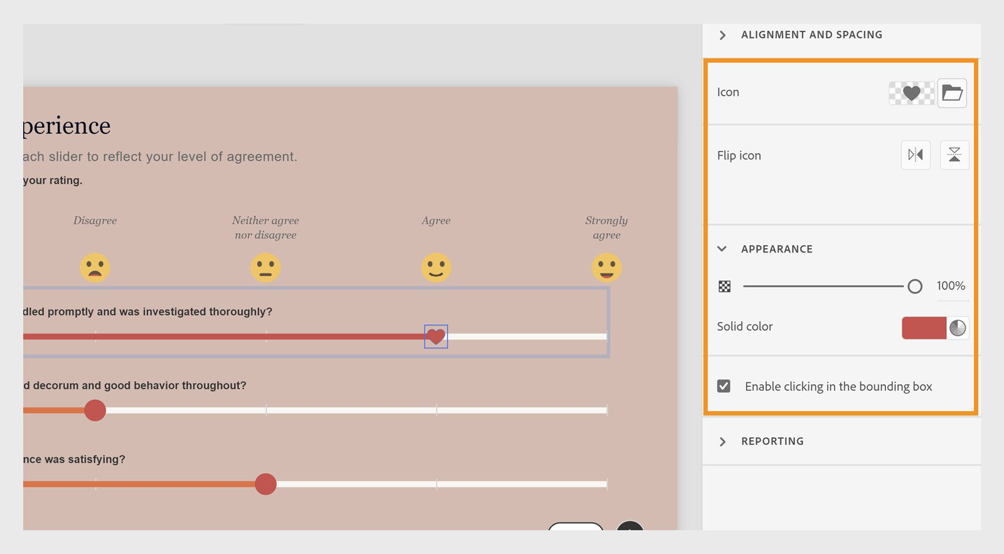This screenshot has height=554, width=1004.
Task: Select the heart slider thumb on canvas
Action: coord(436,337)
